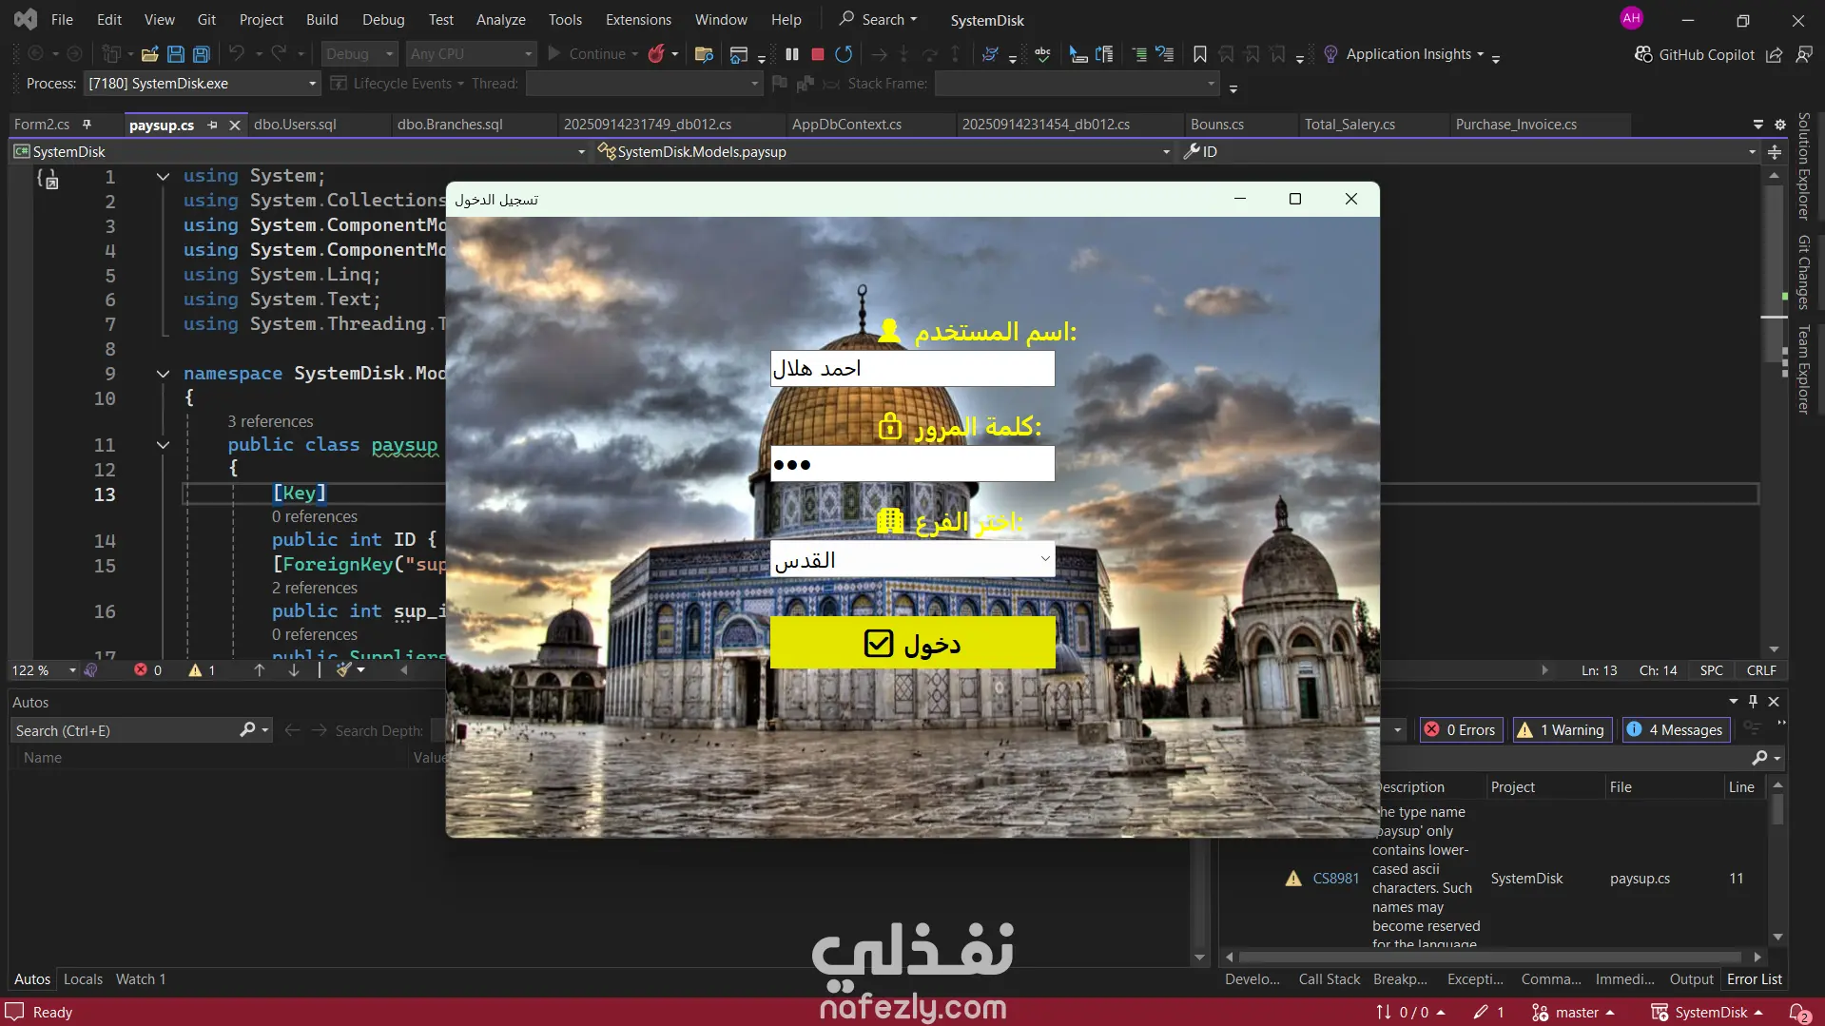Expand the Search dropdown in title bar
The width and height of the screenshot is (1825, 1026).
point(914,19)
